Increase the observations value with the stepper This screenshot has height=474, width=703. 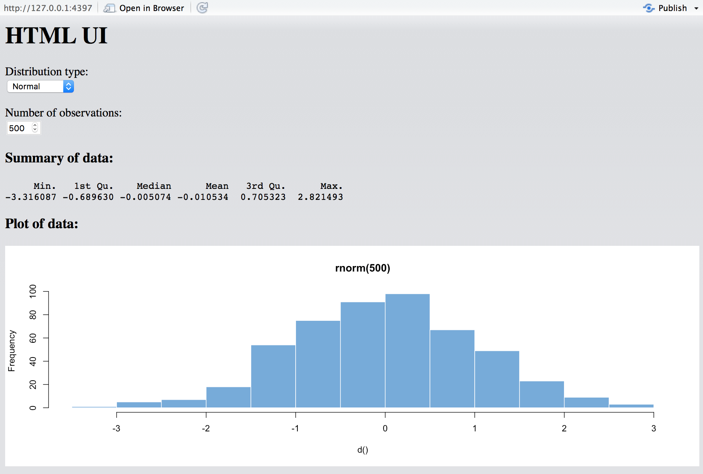pos(35,125)
